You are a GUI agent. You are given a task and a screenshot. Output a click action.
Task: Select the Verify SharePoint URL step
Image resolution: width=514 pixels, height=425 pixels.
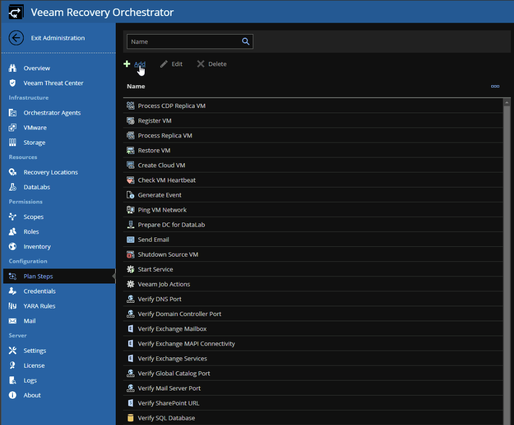pyautogui.click(x=313, y=403)
